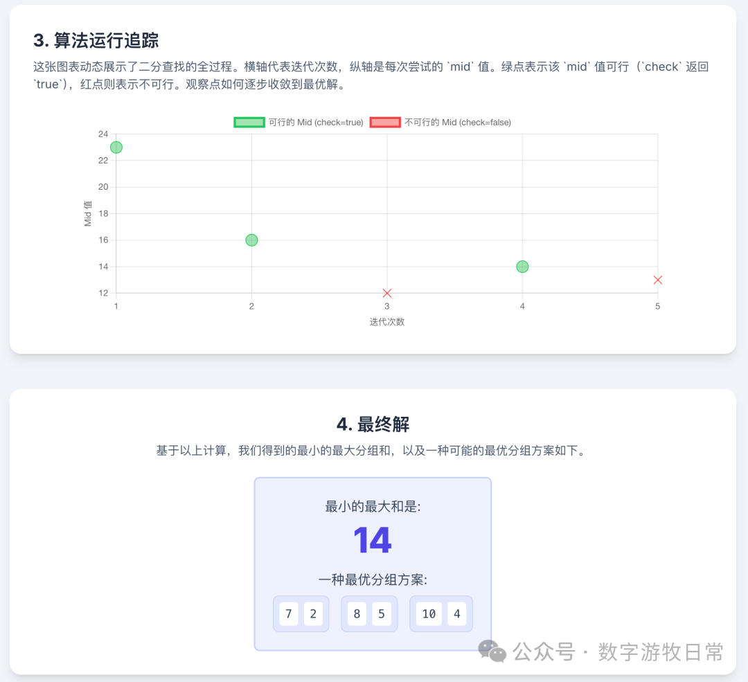Viewport: 748px width, 682px height.
Task: Click the red X marker at iteration 3
Action: (x=386, y=293)
